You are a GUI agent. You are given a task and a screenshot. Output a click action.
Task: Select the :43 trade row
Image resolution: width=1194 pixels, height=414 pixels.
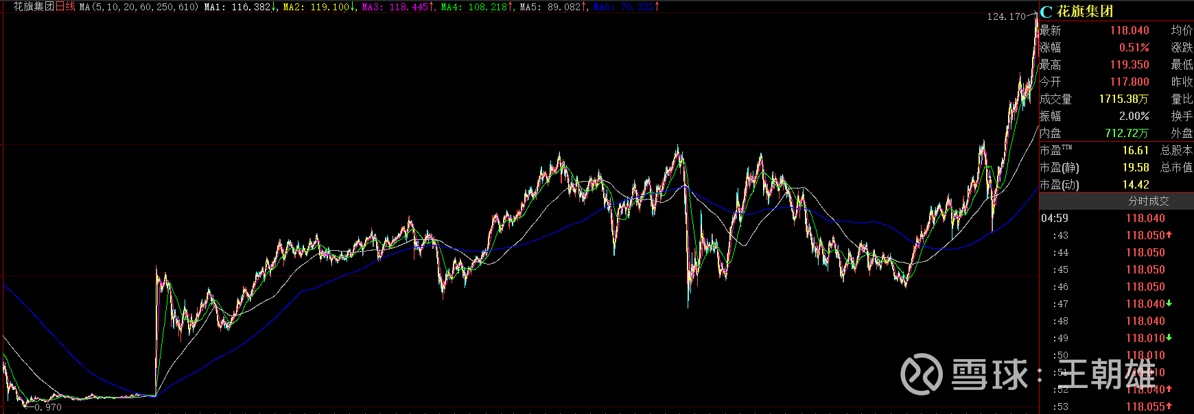coord(1116,236)
